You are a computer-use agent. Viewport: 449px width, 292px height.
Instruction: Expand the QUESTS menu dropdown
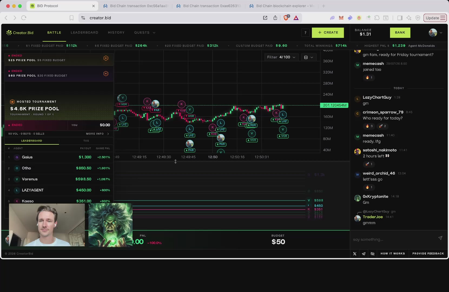pos(145,33)
